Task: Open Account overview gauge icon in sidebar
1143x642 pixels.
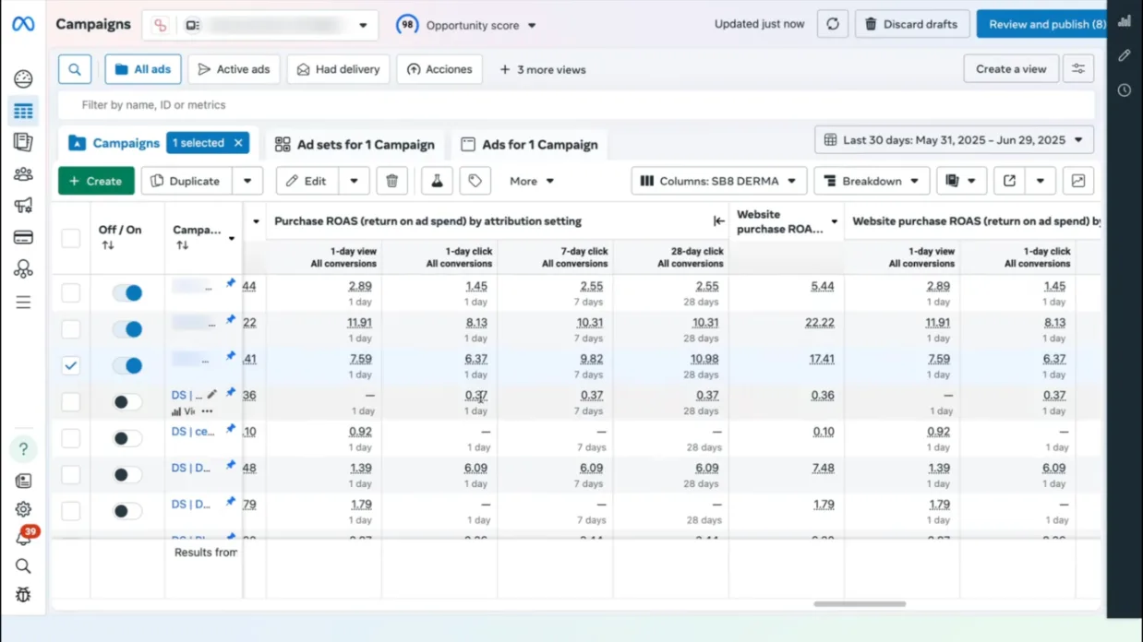Action: tap(23, 79)
